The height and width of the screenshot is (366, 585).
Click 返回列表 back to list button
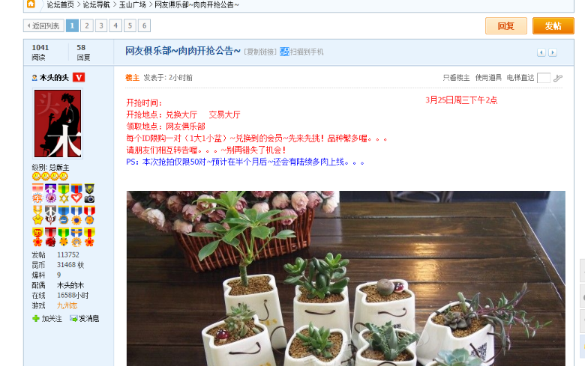click(x=43, y=25)
